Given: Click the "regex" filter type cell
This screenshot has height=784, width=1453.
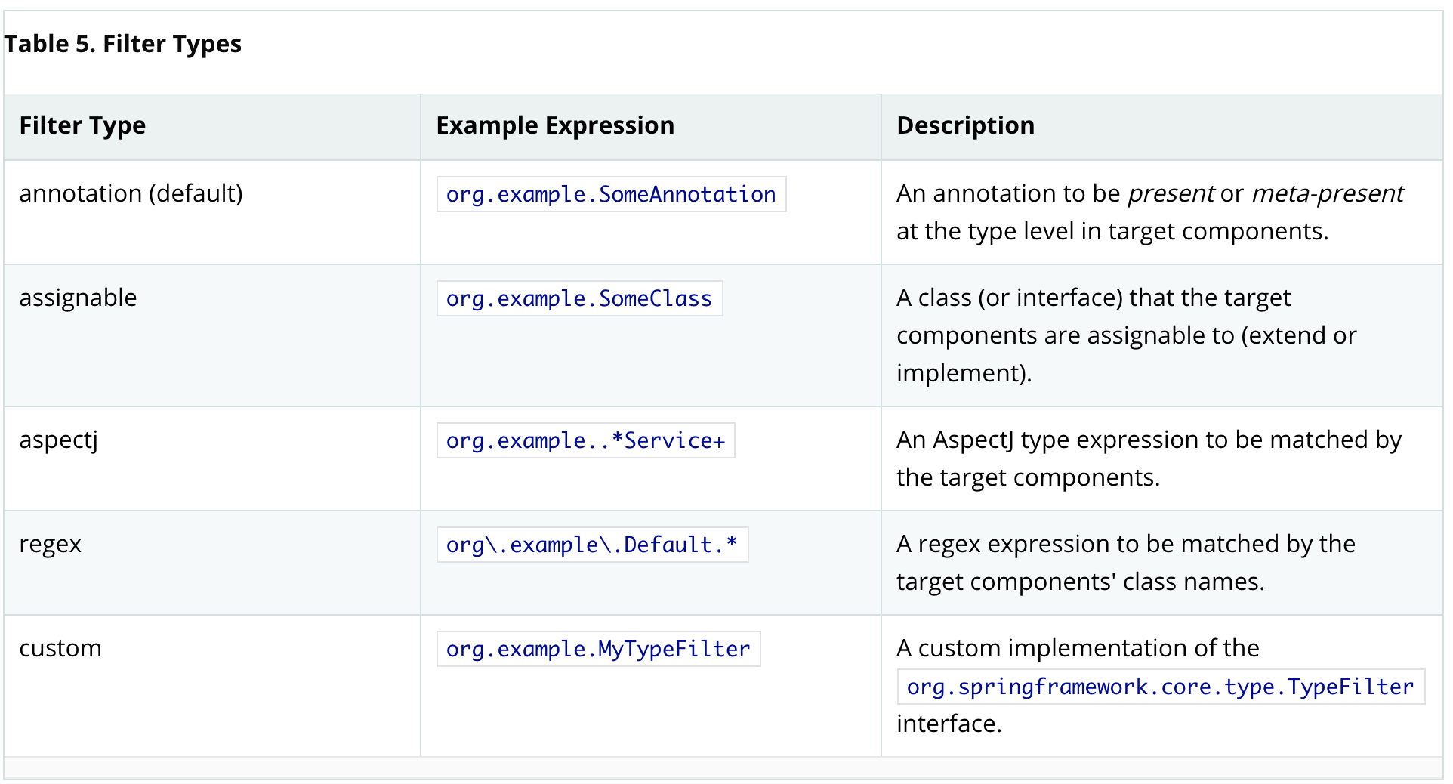Looking at the screenshot, I should point(50,545).
